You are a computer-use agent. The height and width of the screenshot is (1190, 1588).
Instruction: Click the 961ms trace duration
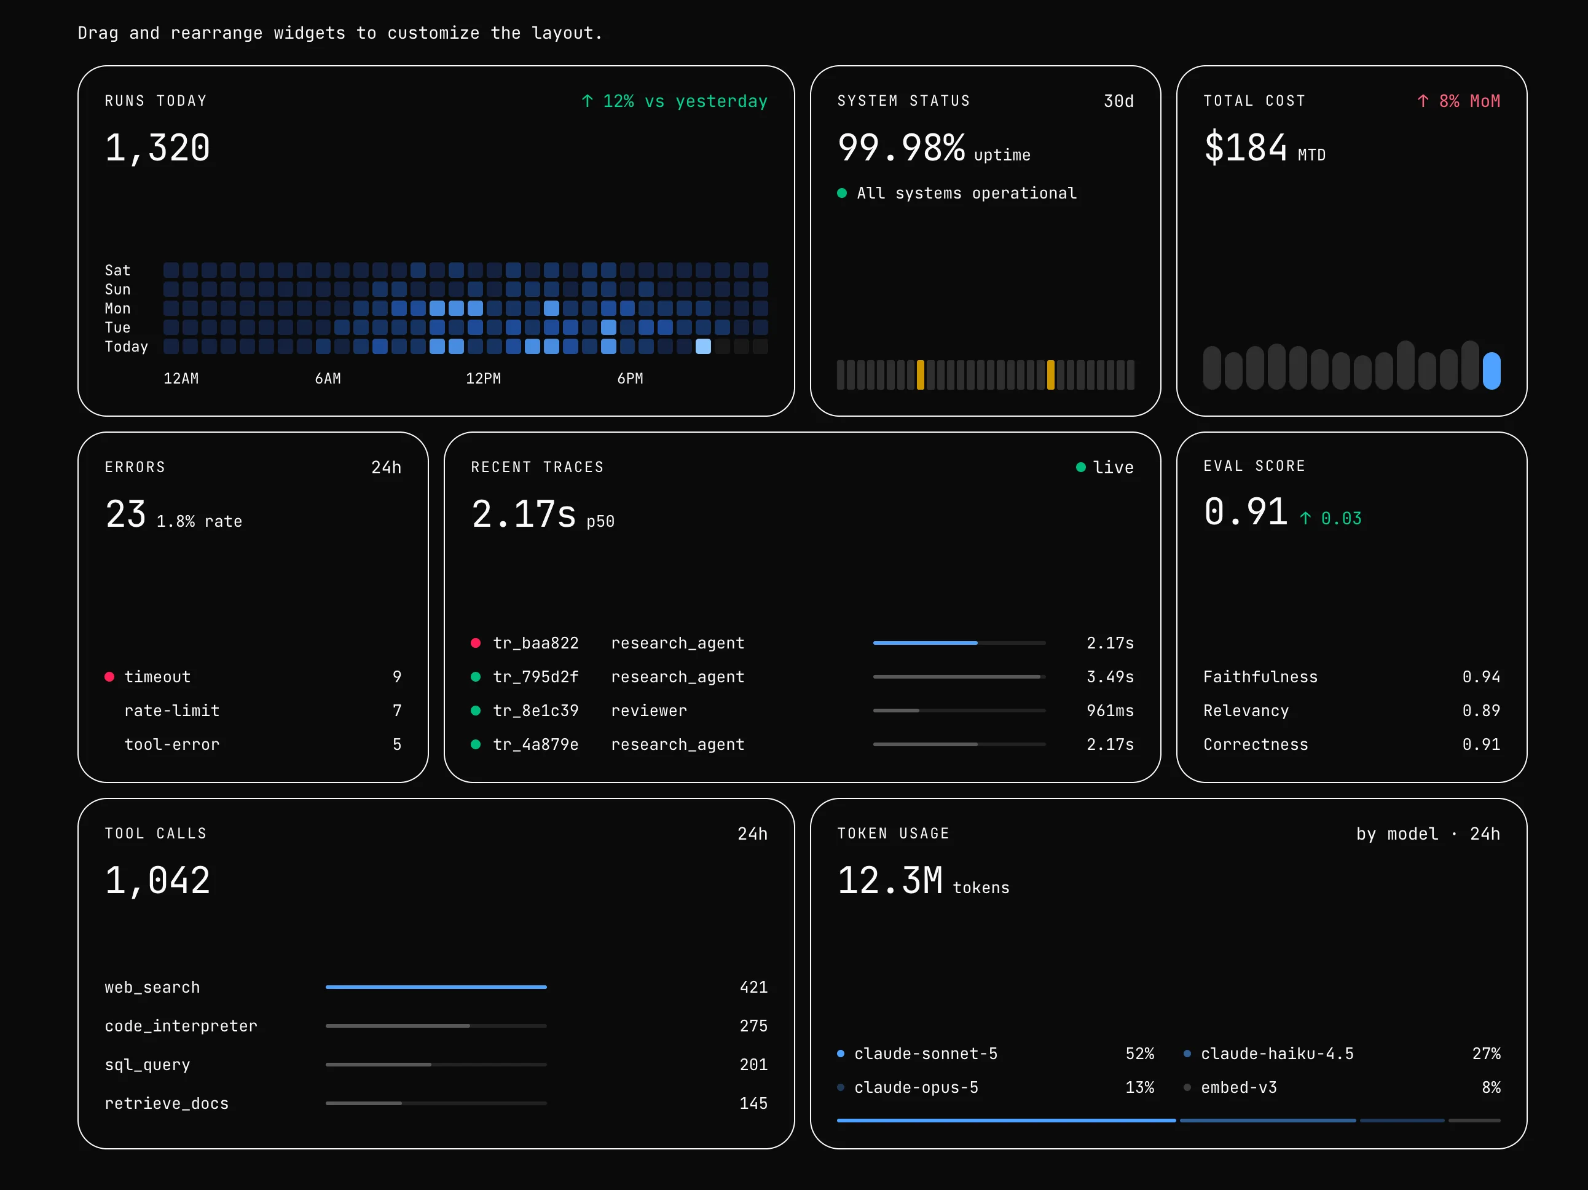pos(1110,711)
